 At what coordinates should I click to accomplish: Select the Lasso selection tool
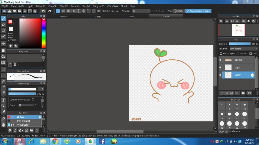pyautogui.click(x=3, y=75)
